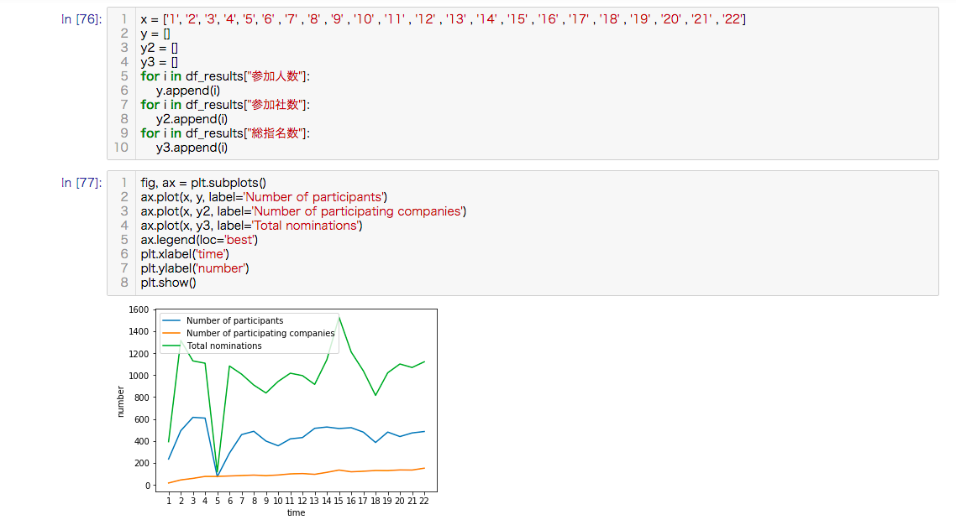Click the line 'y = []' in cell 76
The width and height of the screenshot is (956, 525).
(x=155, y=34)
